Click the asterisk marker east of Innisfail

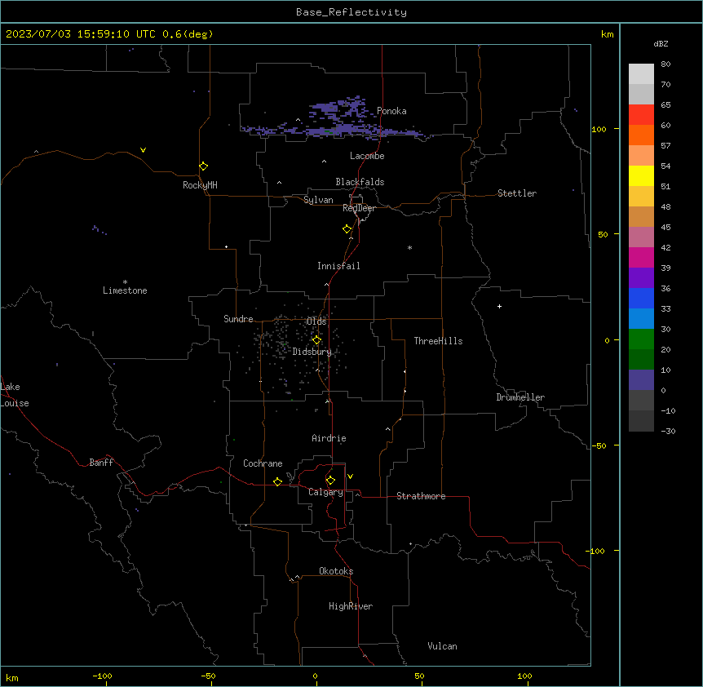coord(409,247)
